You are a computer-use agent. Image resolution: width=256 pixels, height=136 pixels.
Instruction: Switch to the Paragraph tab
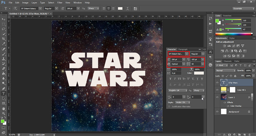point(183,49)
